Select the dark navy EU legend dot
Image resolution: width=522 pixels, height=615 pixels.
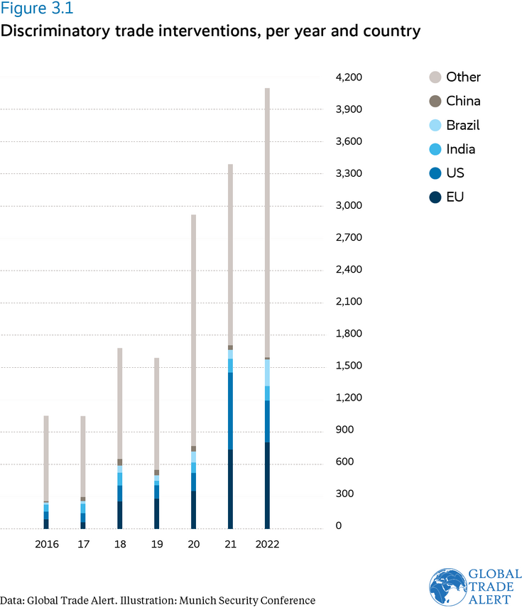tap(434, 197)
